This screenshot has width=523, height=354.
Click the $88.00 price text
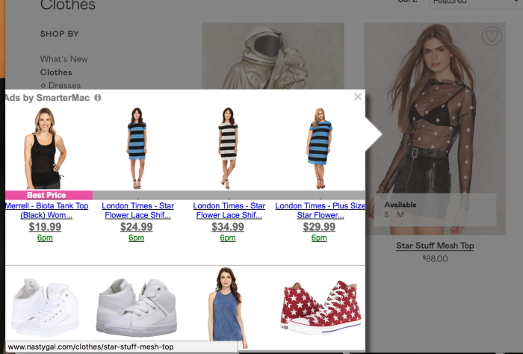435,258
